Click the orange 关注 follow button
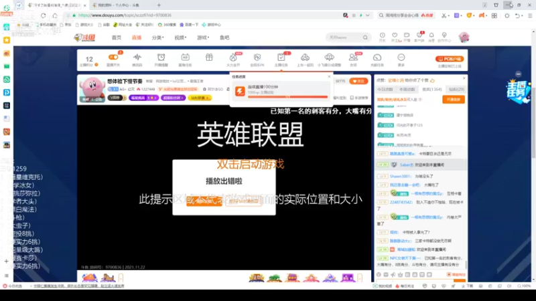The height and width of the screenshot is (301, 536). (x=358, y=81)
